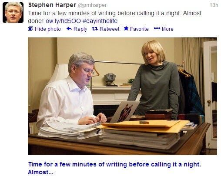Screen dimensions: 221x176
Task: Click the three-dots More icon
Action: [157, 28]
